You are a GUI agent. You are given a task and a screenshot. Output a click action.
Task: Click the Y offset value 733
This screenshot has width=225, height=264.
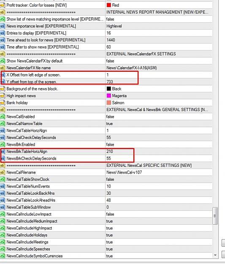tap(110, 82)
